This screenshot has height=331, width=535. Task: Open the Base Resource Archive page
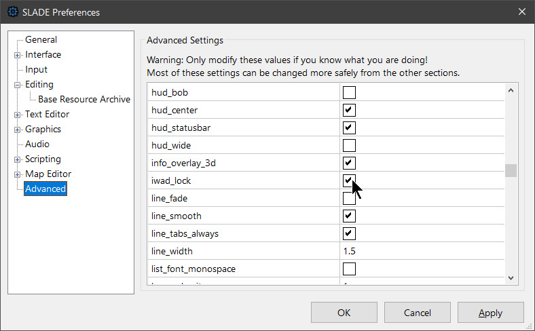tap(84, 100)
